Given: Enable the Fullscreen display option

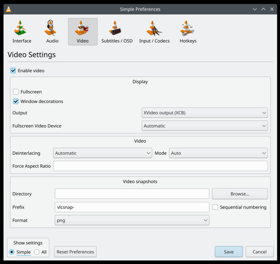Looking at the screenshot, I should pyautogui.click(x=15, y=91).
